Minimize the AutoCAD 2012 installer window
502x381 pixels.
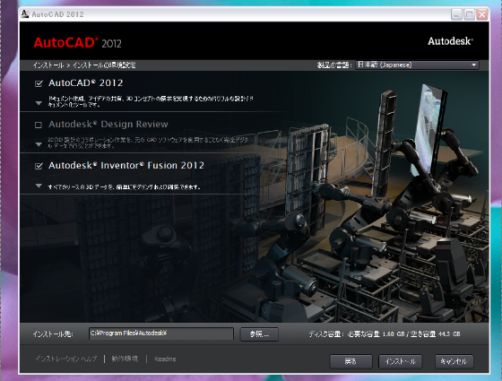[x=456, y=14]
